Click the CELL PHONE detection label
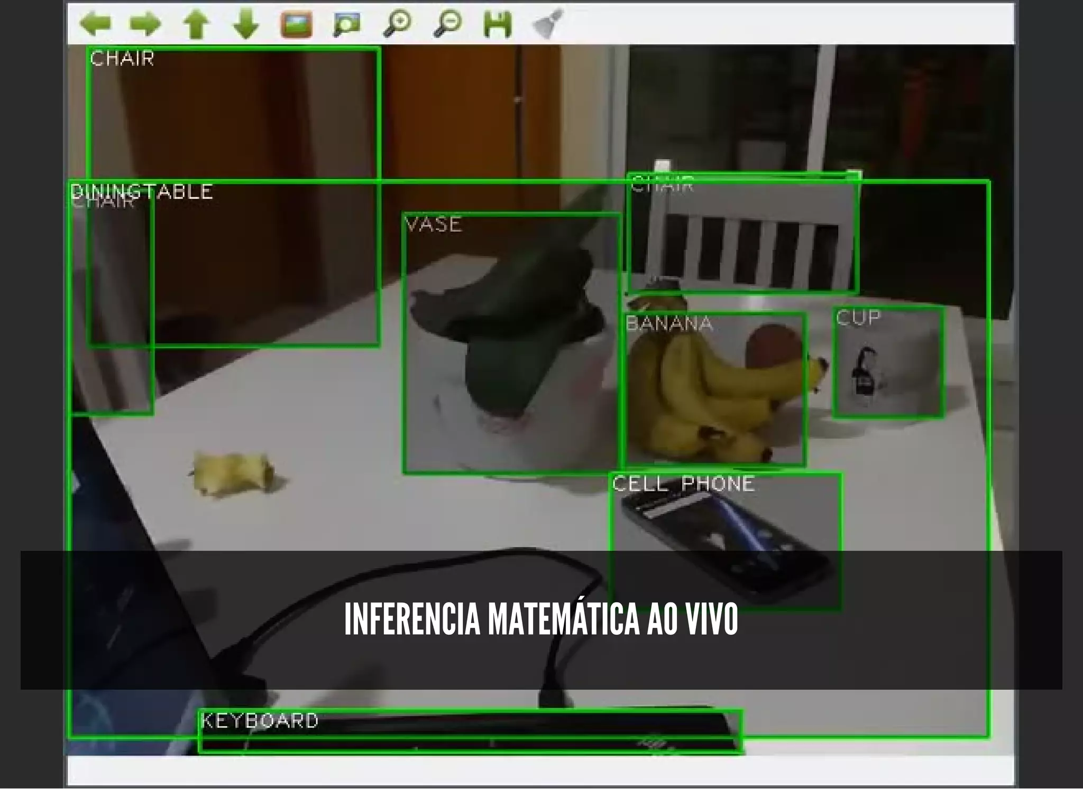The height and width of the screenshot is (789, 1083). pyautogui.click(x=683, y=484)
